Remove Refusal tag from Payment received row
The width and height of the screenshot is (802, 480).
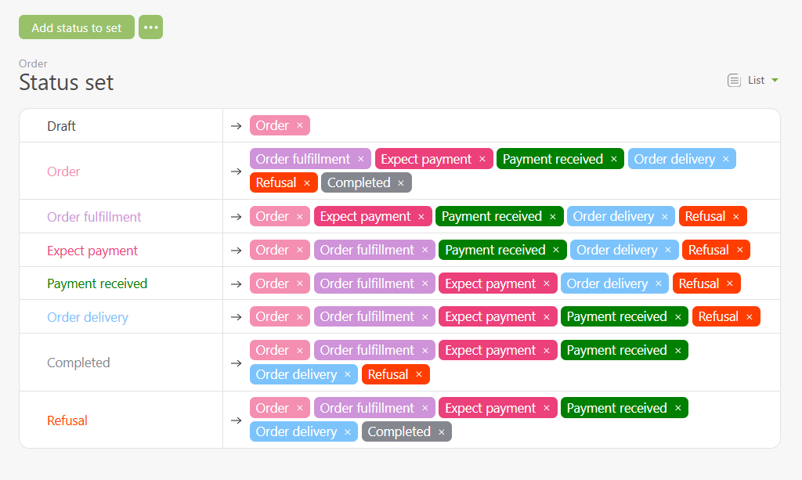point(730,283)
